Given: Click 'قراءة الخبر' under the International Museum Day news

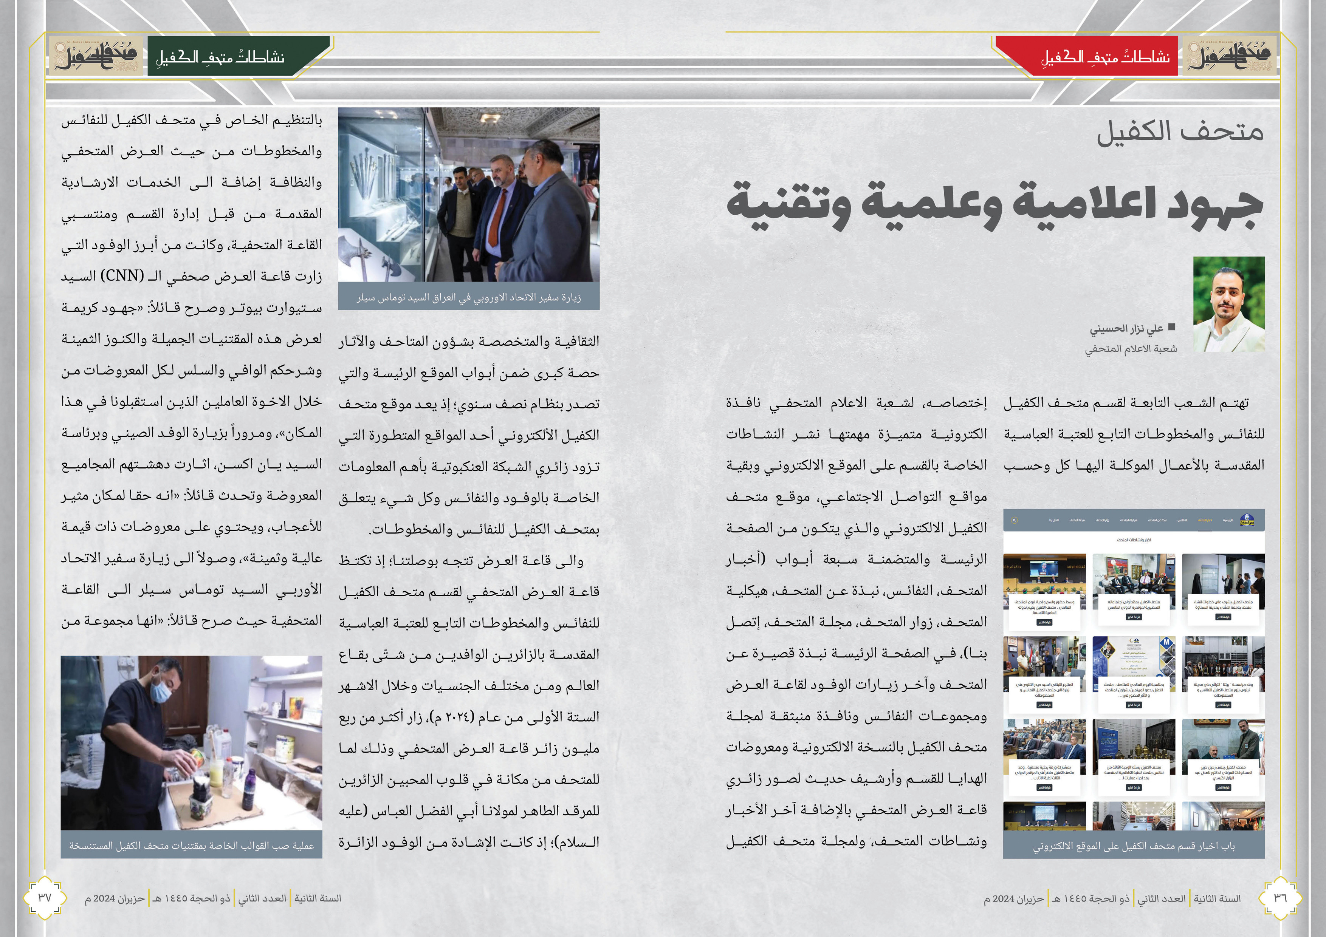Looking at the screenshot, I should 1134,705.
